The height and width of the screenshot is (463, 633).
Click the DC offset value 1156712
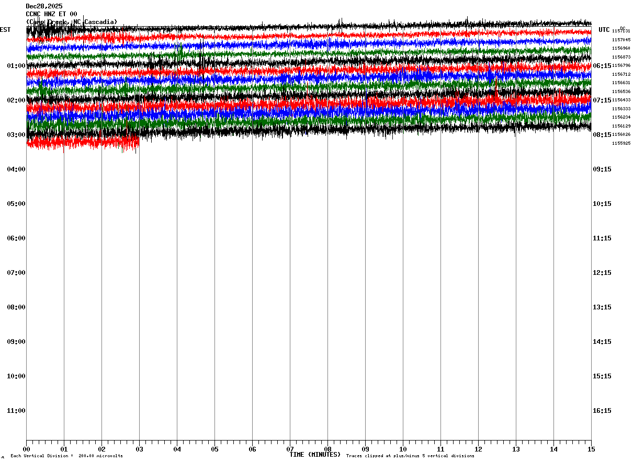coord(621,74)
